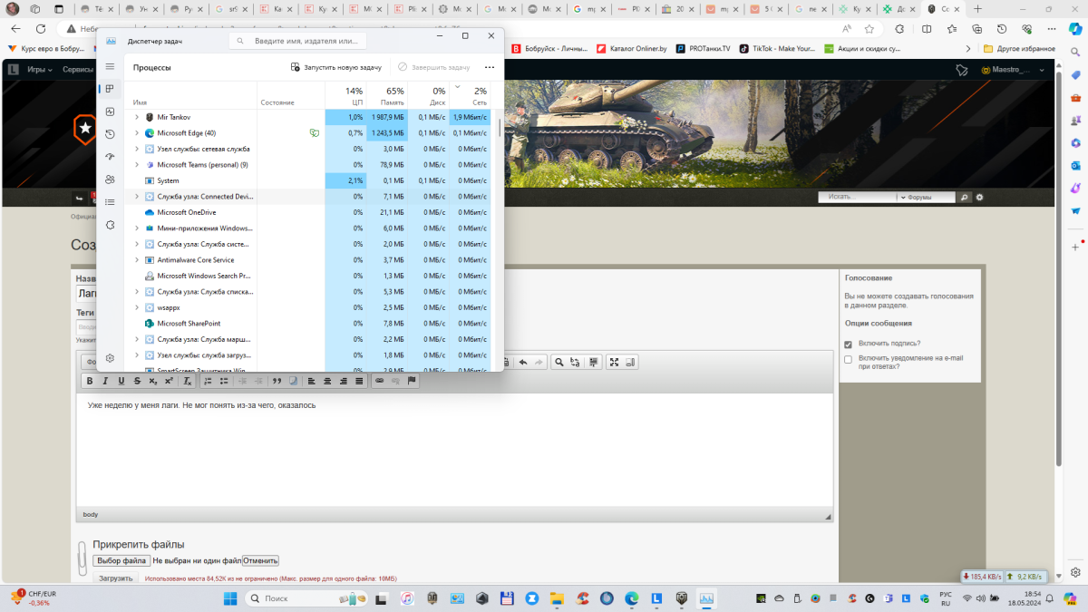Click the editor's align center icon
Image resolution: width=1088 pixels, height=612 pixels.
click(326, 381)
